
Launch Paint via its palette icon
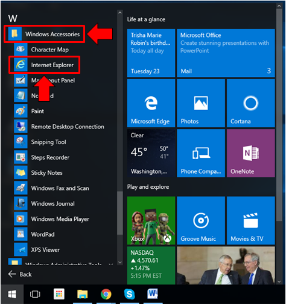[x=21, y=111]
